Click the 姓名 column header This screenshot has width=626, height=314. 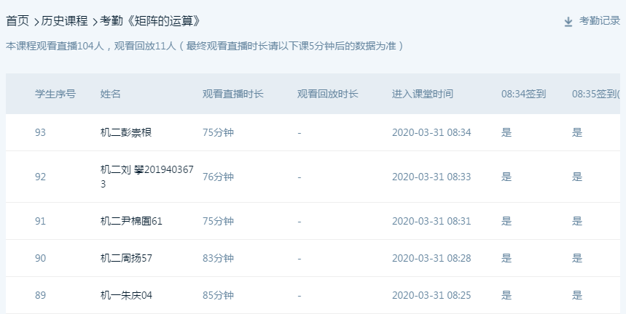(111, 94)
